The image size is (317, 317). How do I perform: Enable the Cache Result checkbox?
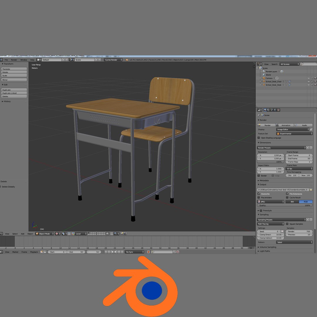coord(287,197)
